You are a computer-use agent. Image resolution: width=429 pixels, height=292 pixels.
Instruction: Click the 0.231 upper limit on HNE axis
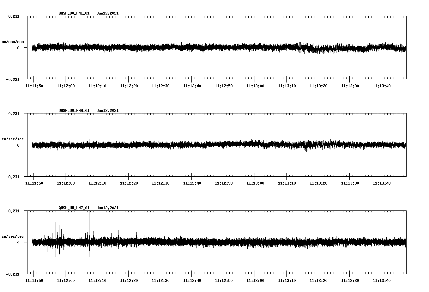click(x=14, y=16)
